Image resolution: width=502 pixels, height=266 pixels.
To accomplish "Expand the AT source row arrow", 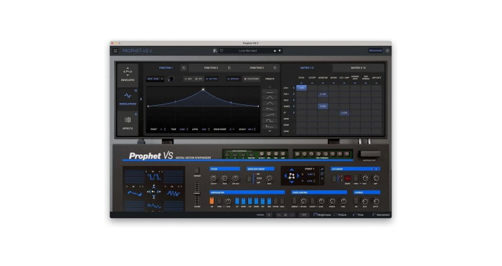I will 293,113.
